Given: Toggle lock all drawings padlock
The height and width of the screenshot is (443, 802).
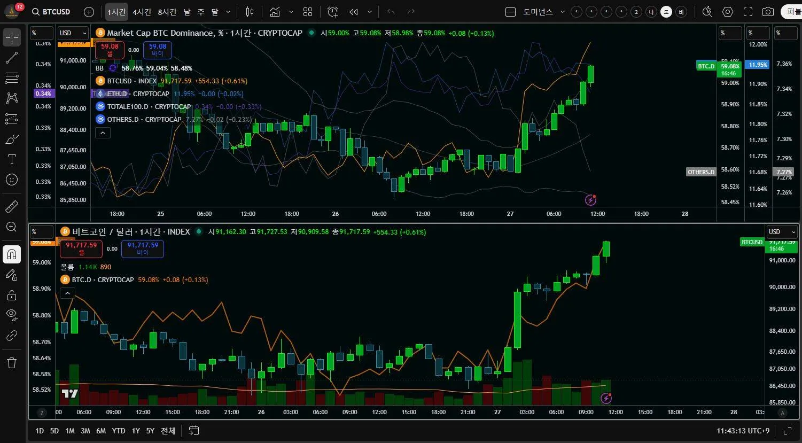Looking at the screenshot, I should pyautogui.click(x=12, y=295).
